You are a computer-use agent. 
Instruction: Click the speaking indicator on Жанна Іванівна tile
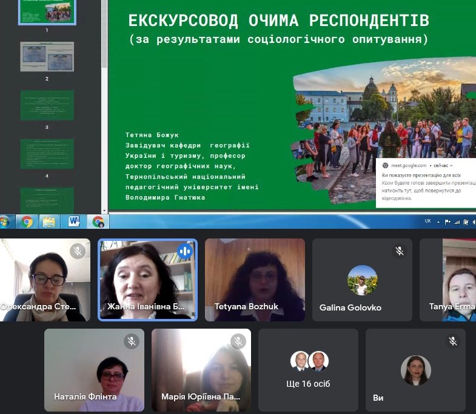pyautogui.click(x=185, y=251)
